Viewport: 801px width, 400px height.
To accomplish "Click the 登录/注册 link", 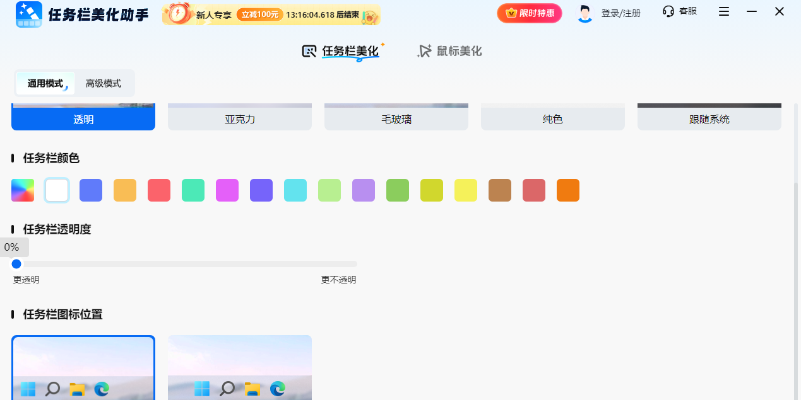I will [x=622, y=13].
